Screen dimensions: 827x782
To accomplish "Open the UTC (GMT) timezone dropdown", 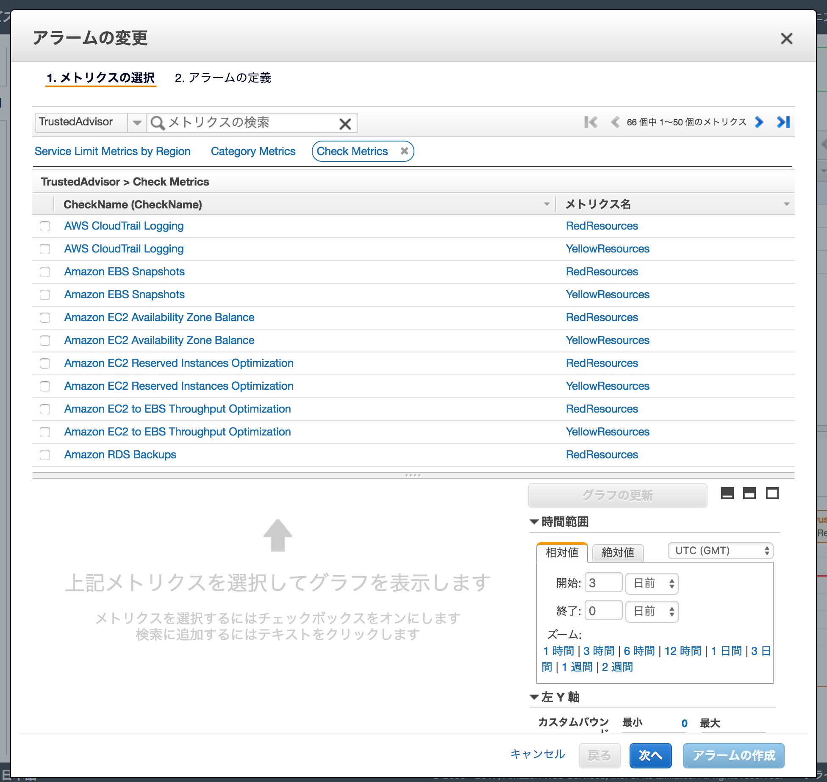I will (719, 551).
